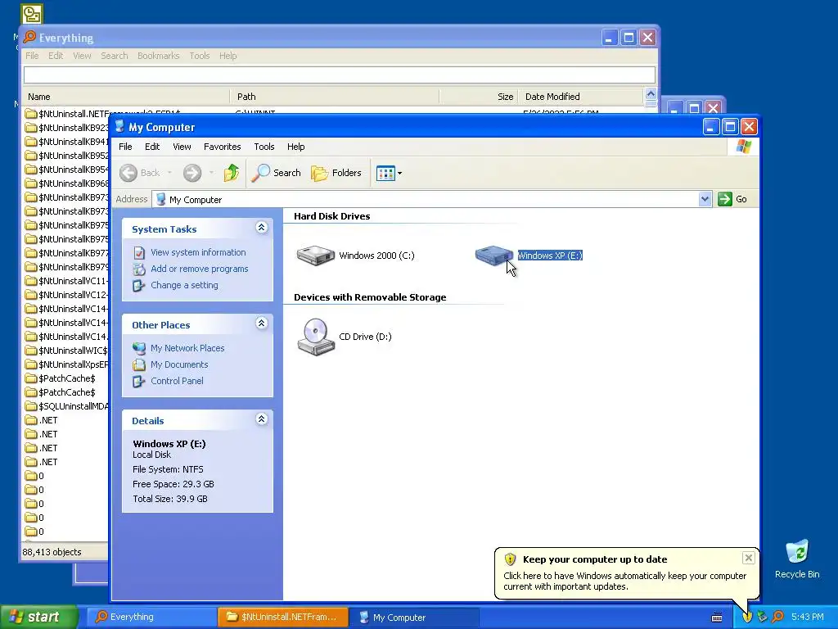This screenshot has height=629, width=838.
Task: Open the Windows 2000 (C:) drive icon
Action: [x=315, y=256]
